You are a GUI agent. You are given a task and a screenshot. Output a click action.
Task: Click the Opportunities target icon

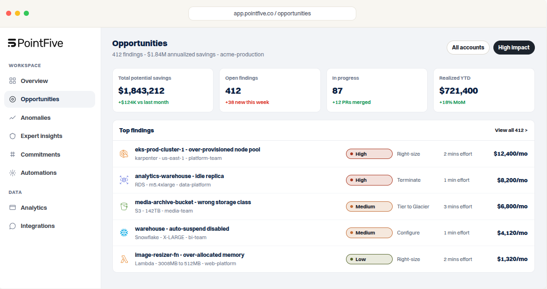coord(13,99)
